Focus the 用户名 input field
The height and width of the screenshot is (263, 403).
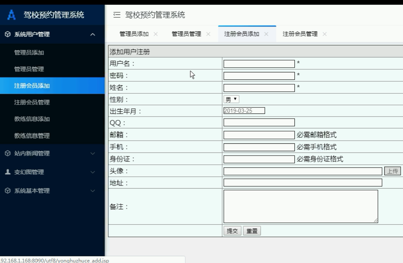tap(259, 64)
